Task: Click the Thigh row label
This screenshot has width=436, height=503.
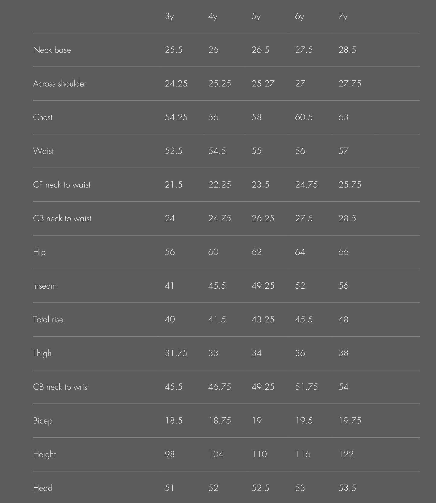Action: point(42,353)
